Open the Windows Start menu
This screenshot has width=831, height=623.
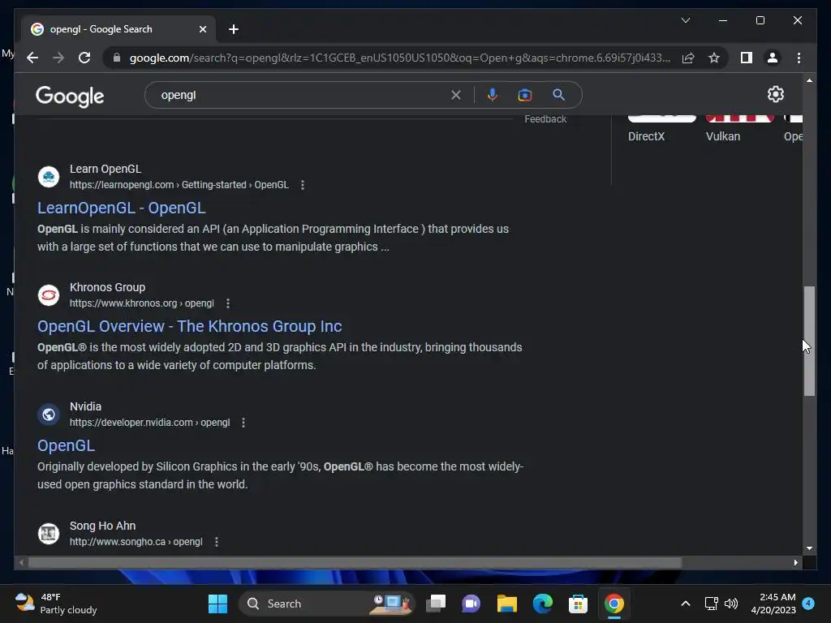(217, 604)
